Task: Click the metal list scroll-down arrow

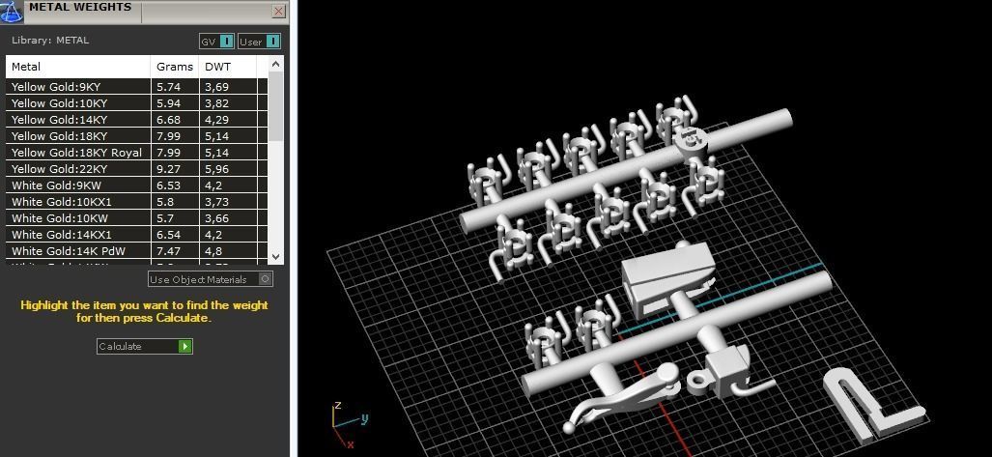Action: tap(275, 256)
